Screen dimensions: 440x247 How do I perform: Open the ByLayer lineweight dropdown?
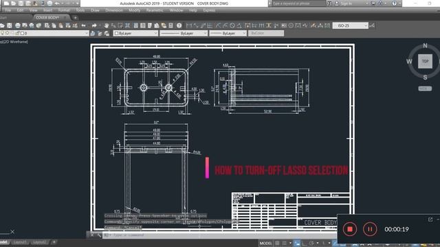pos(228,34)
